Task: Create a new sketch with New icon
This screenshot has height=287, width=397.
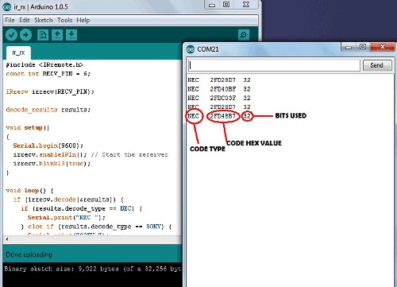Action: tap(43, 35)
